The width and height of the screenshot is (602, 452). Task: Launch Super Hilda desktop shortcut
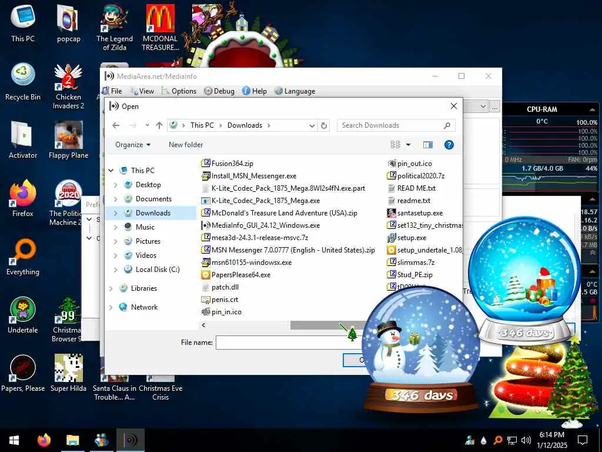pyautogui.click(x=68, y=374)
